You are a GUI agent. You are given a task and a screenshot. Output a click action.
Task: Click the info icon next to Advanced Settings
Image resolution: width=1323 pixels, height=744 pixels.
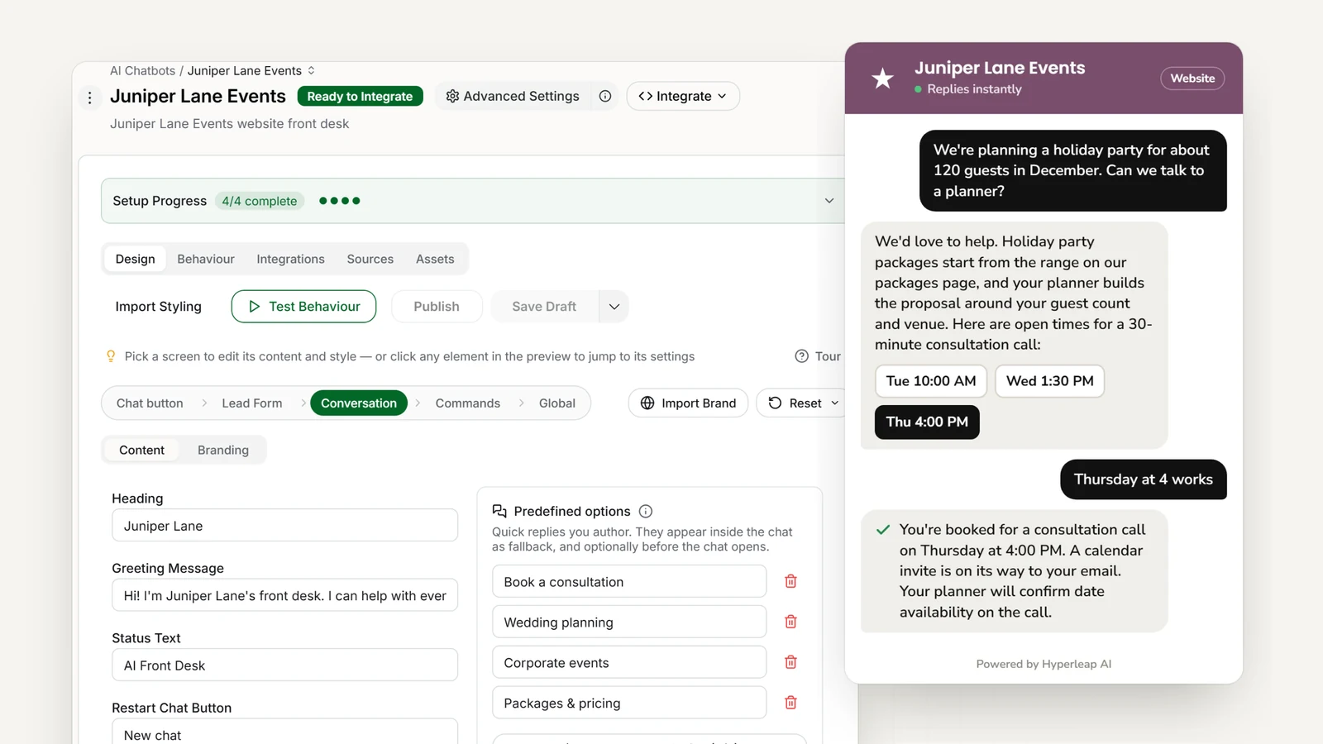(605, 96)
